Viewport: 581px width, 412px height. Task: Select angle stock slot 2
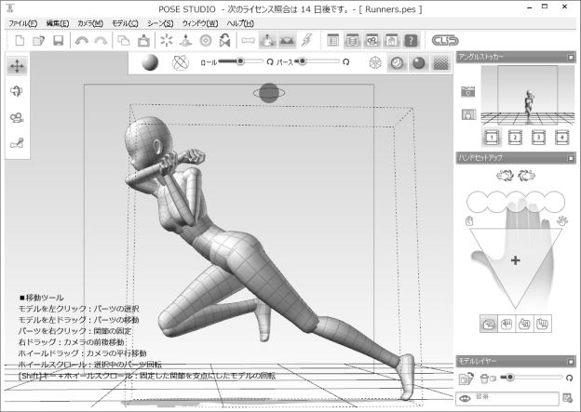coord(515,138)
